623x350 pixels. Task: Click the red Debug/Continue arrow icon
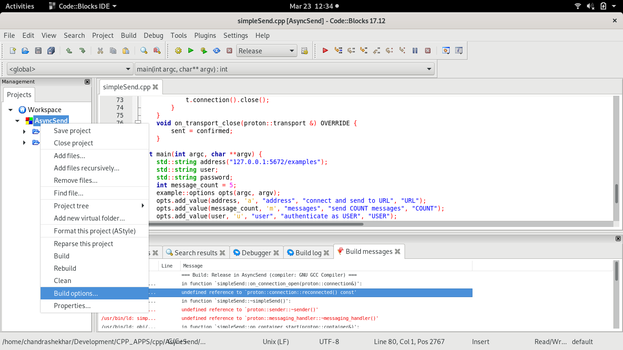(x=325, y=51)
